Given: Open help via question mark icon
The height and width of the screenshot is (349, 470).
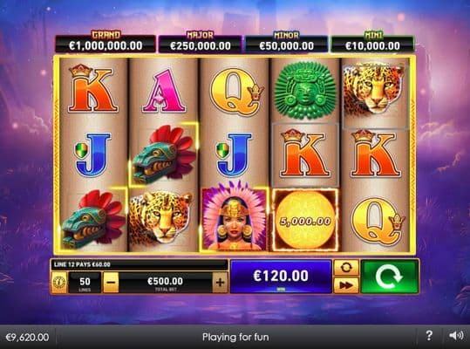Looking at the screenshot, I should [429, 336].
